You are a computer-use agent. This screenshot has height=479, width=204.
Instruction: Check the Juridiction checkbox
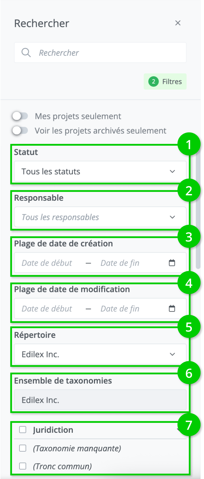click(x=23, y=430)
